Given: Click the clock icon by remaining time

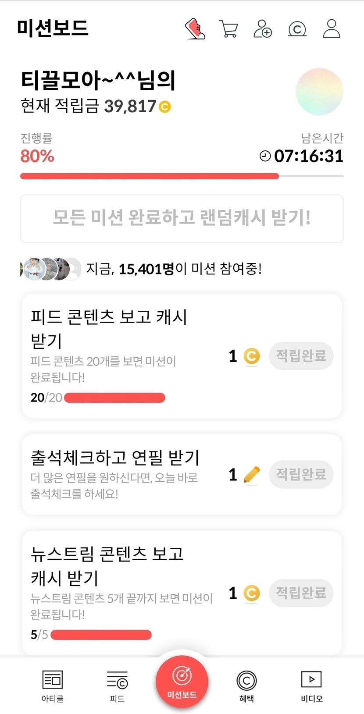Looking at the screenshot, I should pos(265,156).
